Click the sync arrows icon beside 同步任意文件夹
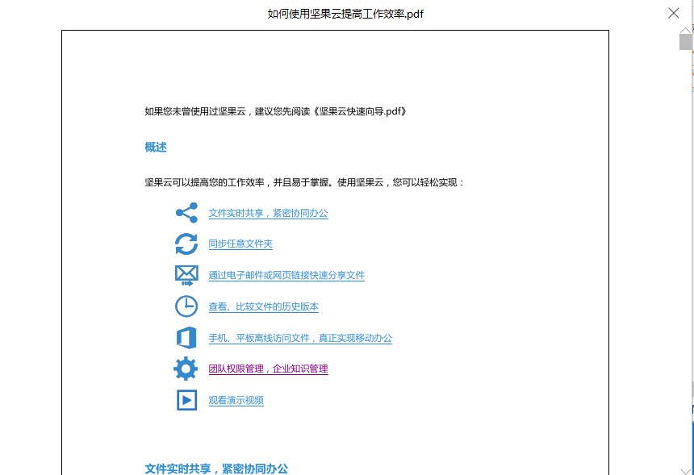Image resolution: width=694 pixels, height=475 pixels. point(186,244)
